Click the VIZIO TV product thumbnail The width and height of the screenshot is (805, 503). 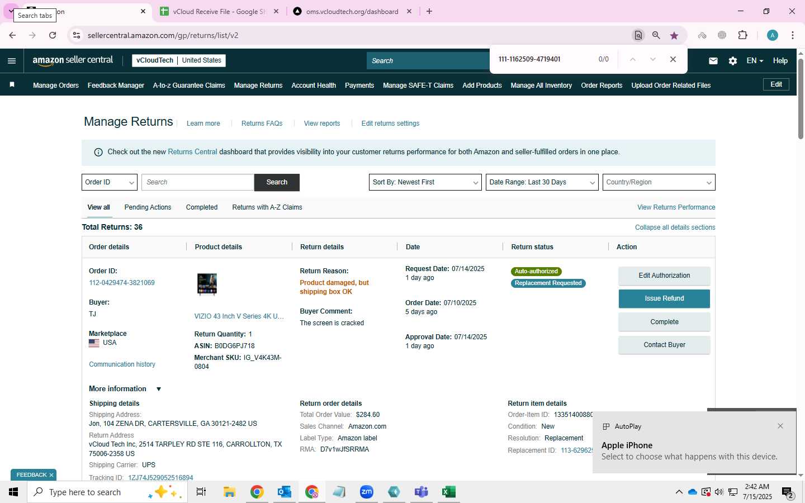pos(207,284)
